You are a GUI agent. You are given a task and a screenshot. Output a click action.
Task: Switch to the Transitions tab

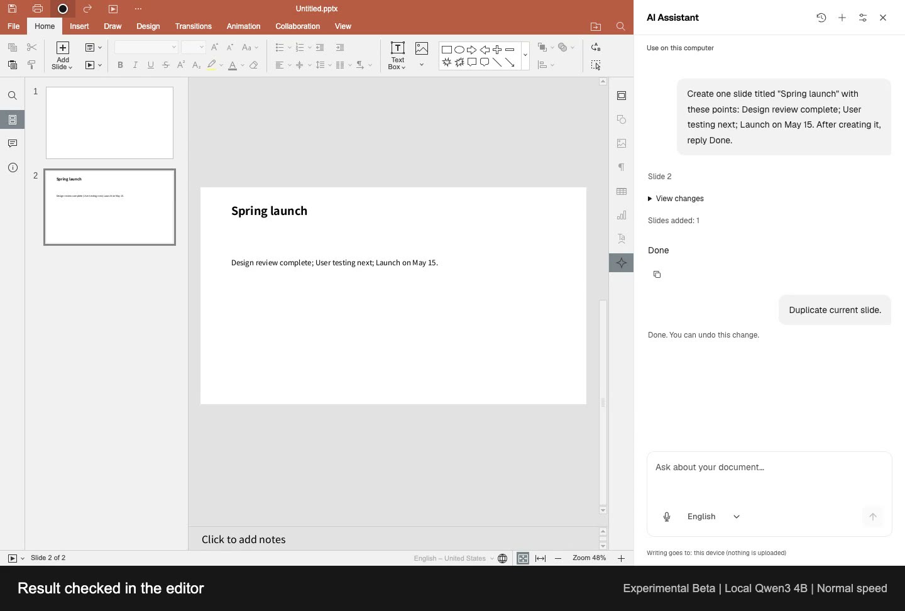click(x=193, y=26)
